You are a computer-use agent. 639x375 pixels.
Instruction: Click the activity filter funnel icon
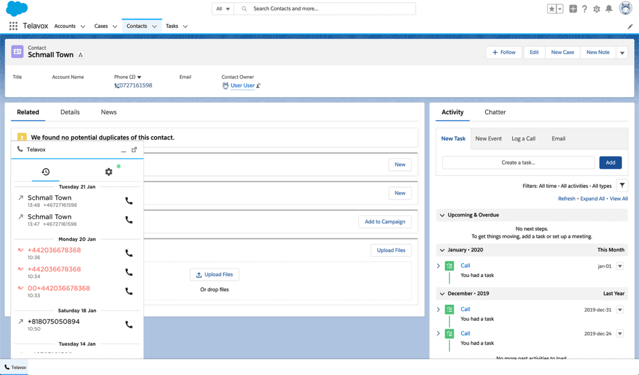[622, 186]
